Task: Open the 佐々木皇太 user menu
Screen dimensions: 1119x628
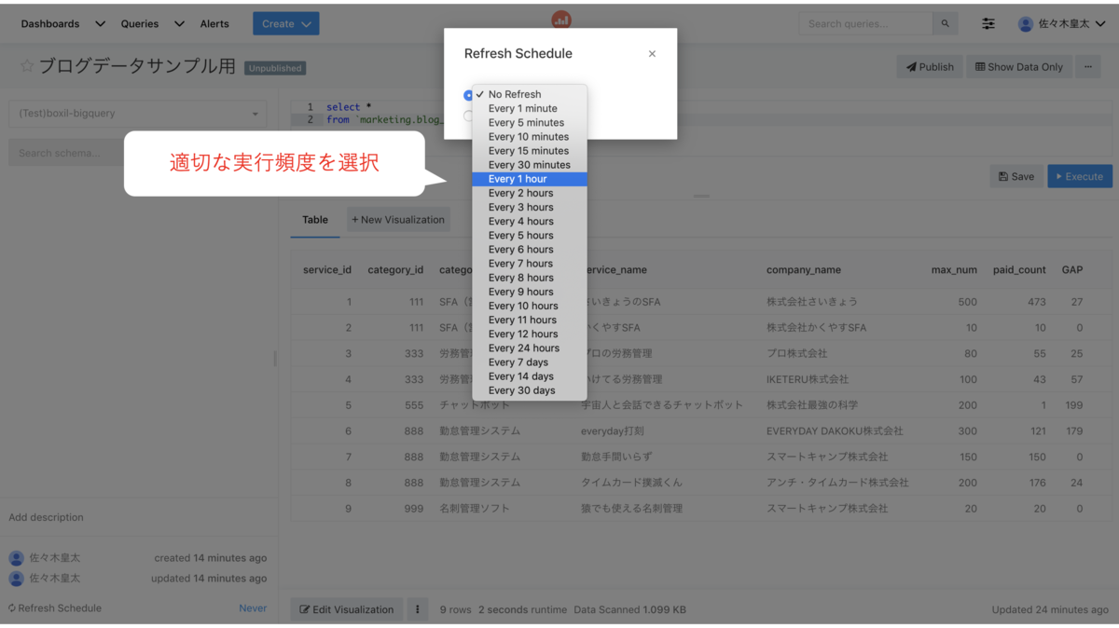Action: [x=1062, y=23]
